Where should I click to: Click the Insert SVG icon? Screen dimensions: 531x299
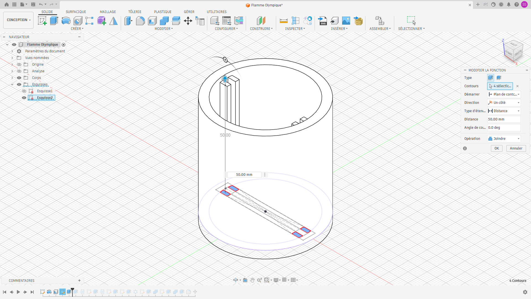tap(323, 21)
